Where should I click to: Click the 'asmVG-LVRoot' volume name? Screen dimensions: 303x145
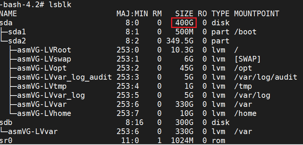(44, 50)
